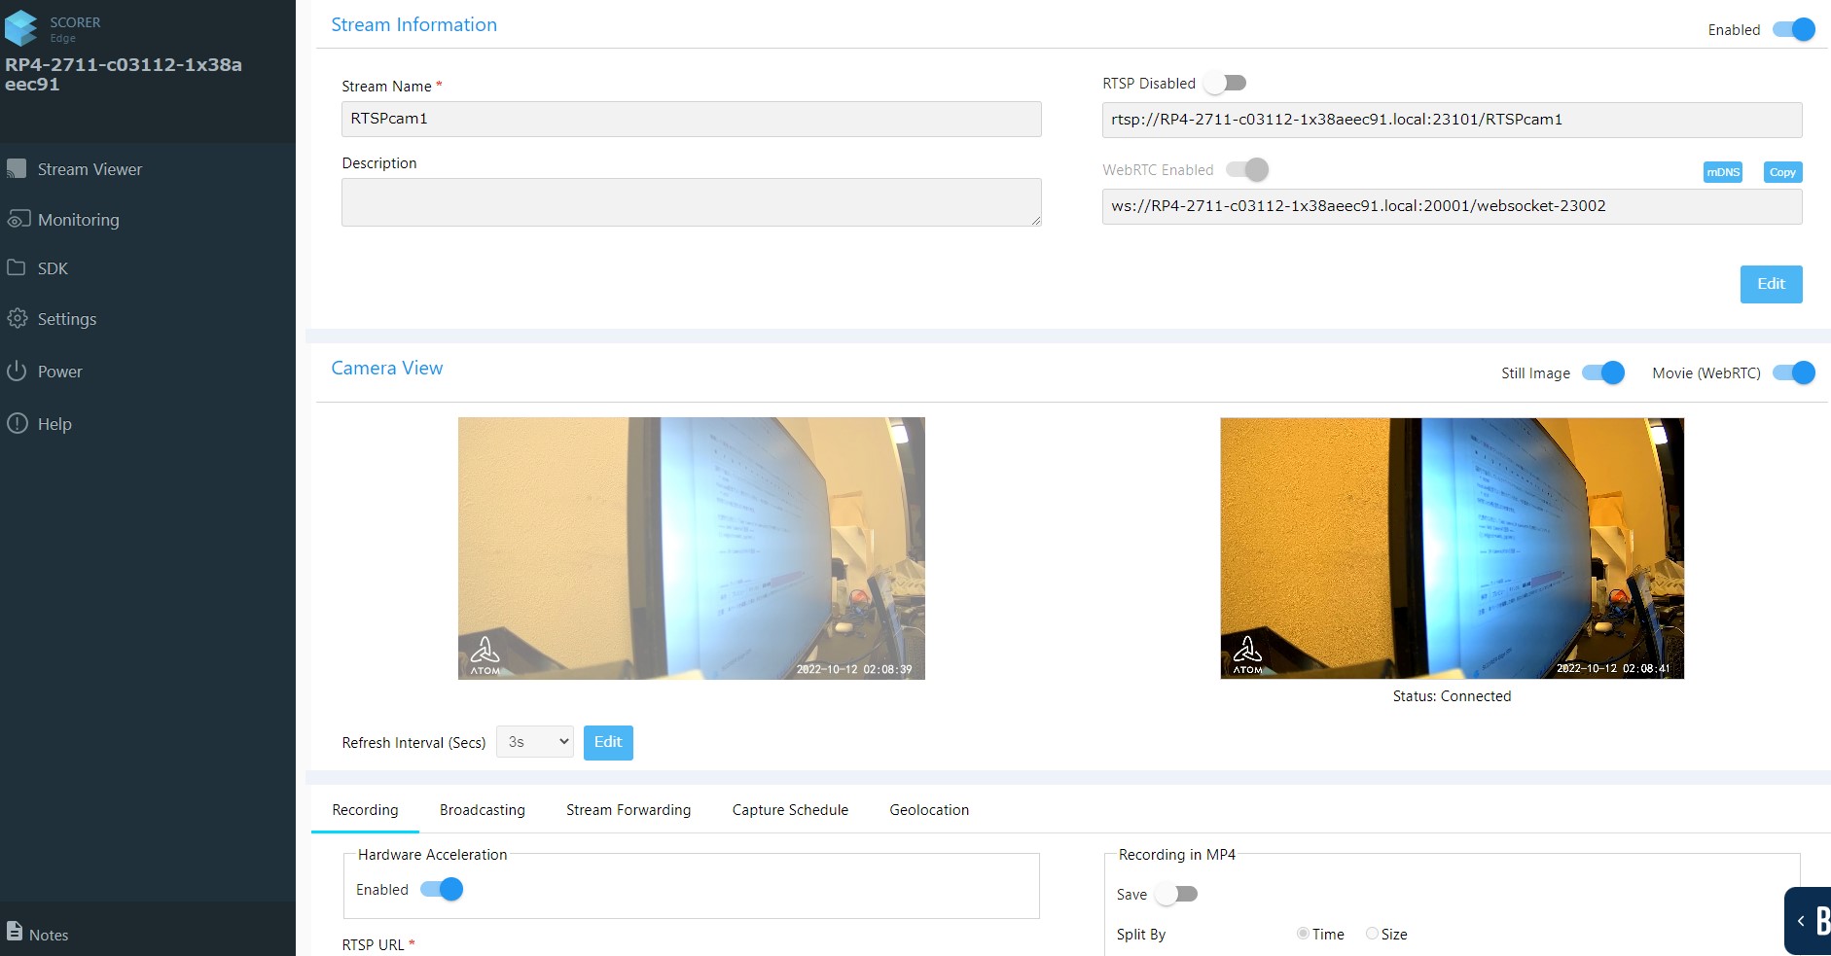
Task: Click the mDNS button
Action: (x=1722, y=172)
